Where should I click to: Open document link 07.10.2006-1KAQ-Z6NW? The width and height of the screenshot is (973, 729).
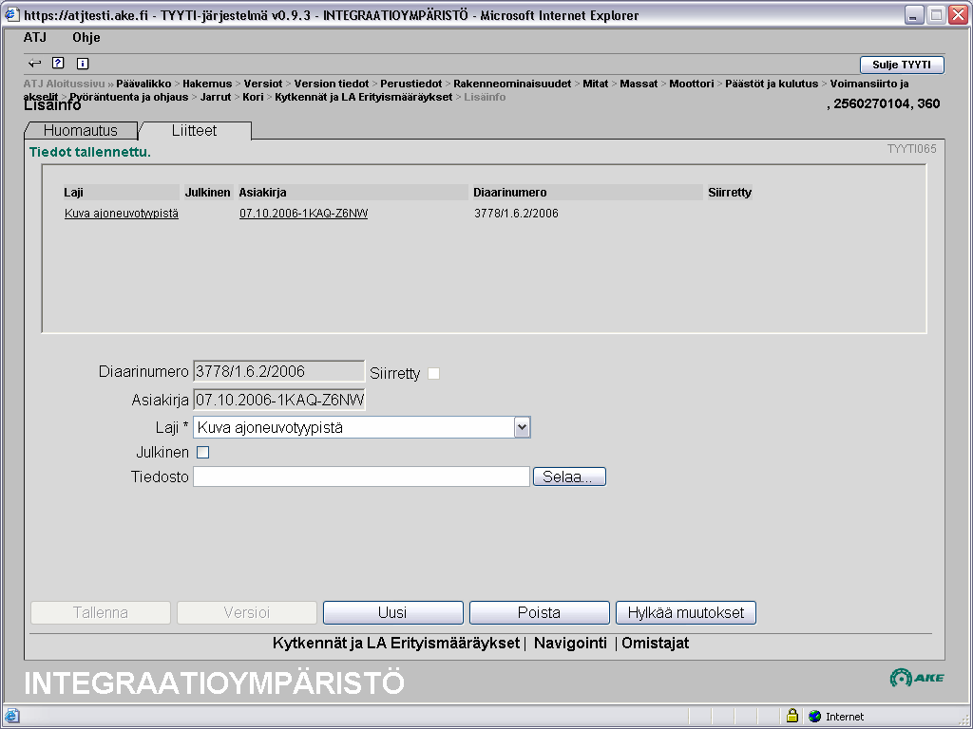pos(303,214)
